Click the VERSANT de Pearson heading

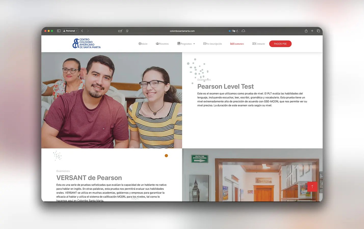89,178
